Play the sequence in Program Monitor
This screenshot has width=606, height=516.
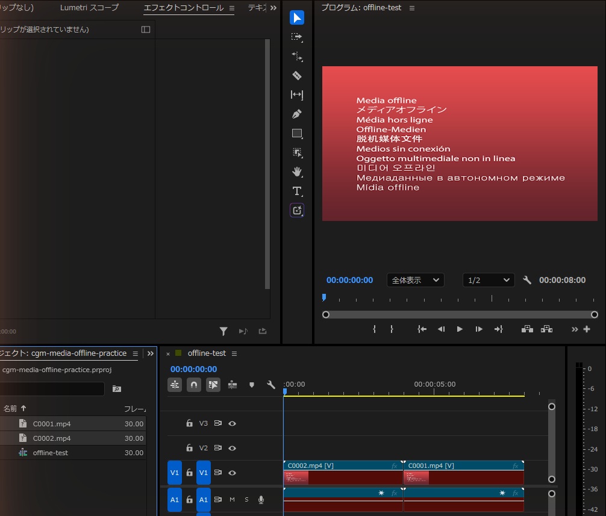[460, 329]
